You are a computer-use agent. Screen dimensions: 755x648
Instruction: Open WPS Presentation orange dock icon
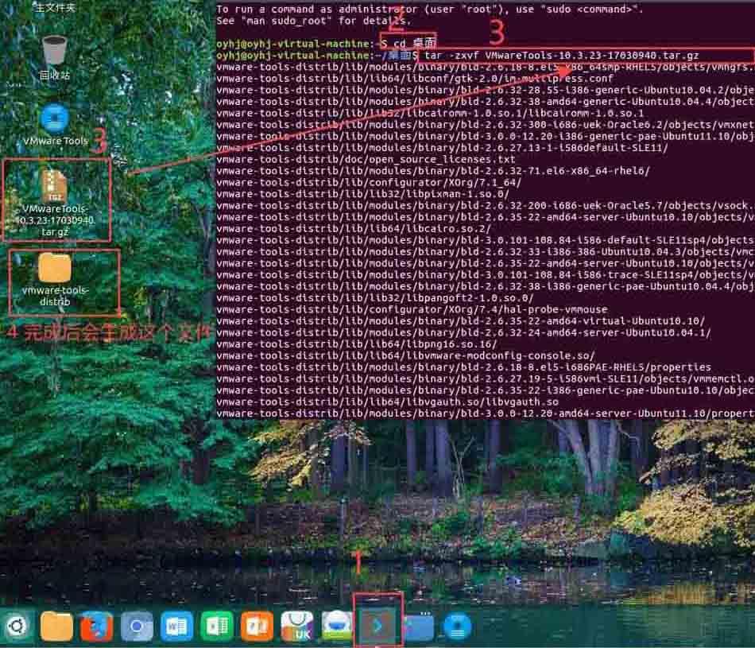point(257,627)
